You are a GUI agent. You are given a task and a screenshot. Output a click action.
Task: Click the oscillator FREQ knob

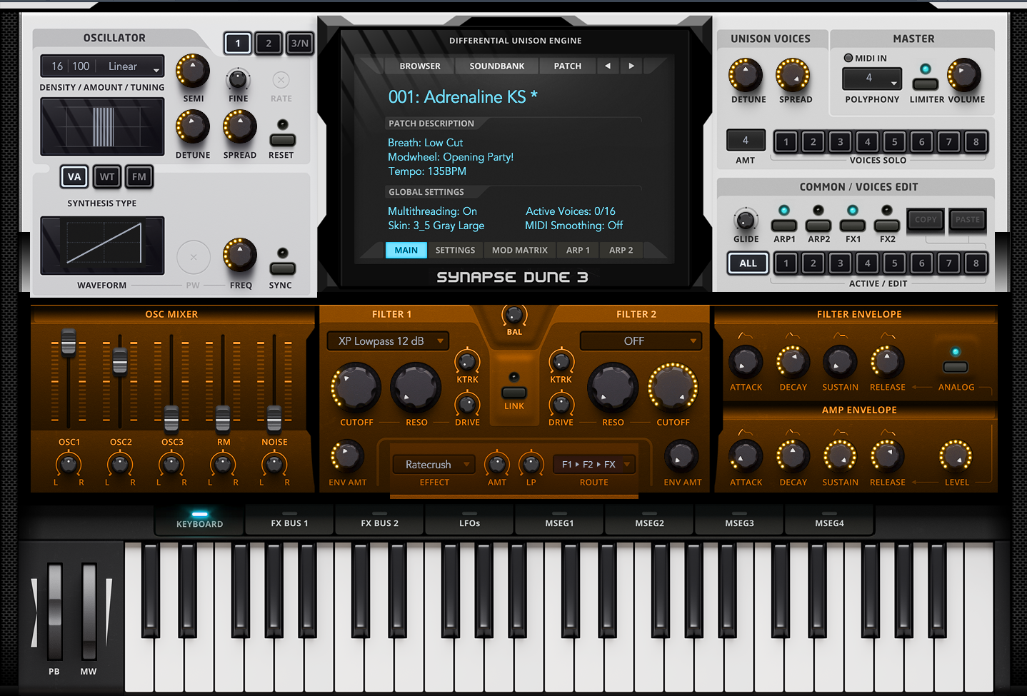pos(240,256)
